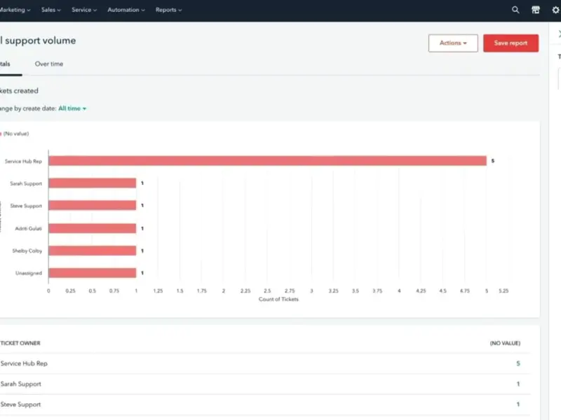
Task: Open the search magnifier in top bar
Action: coord(515,10)
